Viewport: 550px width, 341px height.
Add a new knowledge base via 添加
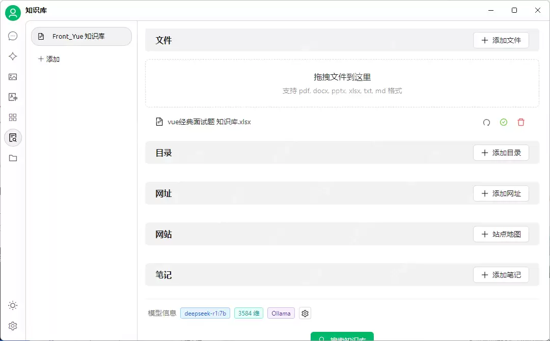point(48,59)
